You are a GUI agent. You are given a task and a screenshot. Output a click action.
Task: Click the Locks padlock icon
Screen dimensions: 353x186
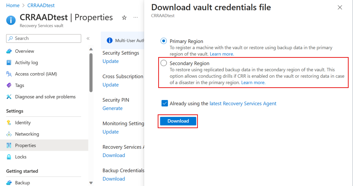9,157
